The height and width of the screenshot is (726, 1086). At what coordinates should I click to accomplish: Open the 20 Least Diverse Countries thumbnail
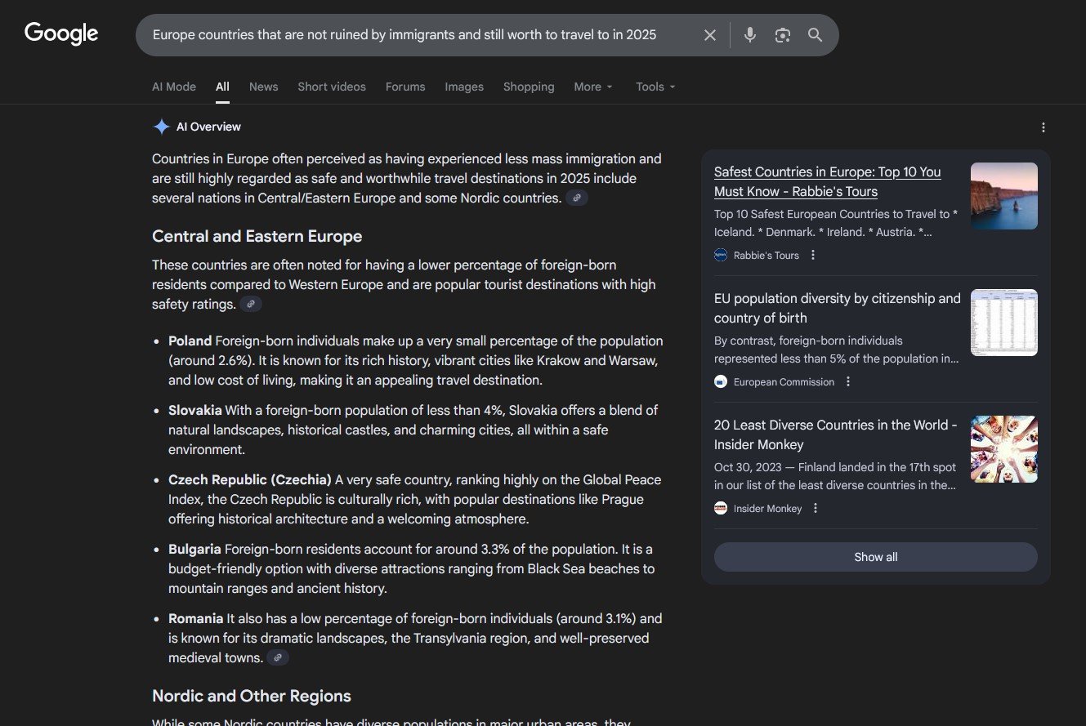[1003, 449]
